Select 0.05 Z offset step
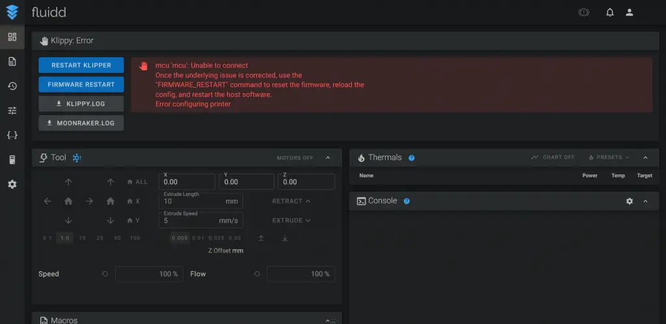The width and height of the screenshot is (666, 324). point(234,238)
